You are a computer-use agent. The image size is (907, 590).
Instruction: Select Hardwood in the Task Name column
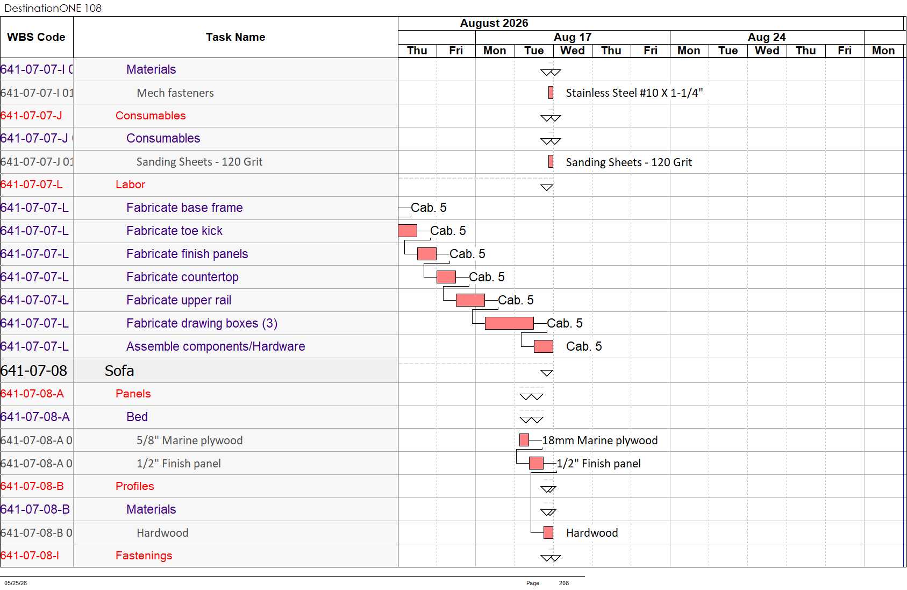pos(162,533)
